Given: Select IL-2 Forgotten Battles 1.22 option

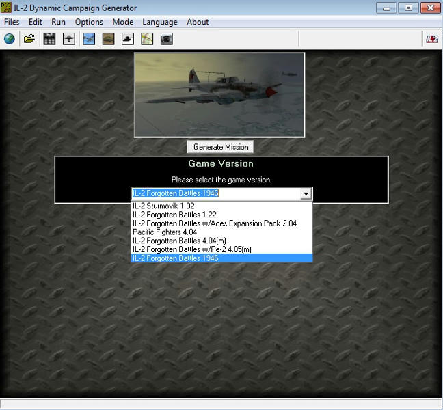Looking at the screenshot, I should pyautogui.click(x=221, y=215).
